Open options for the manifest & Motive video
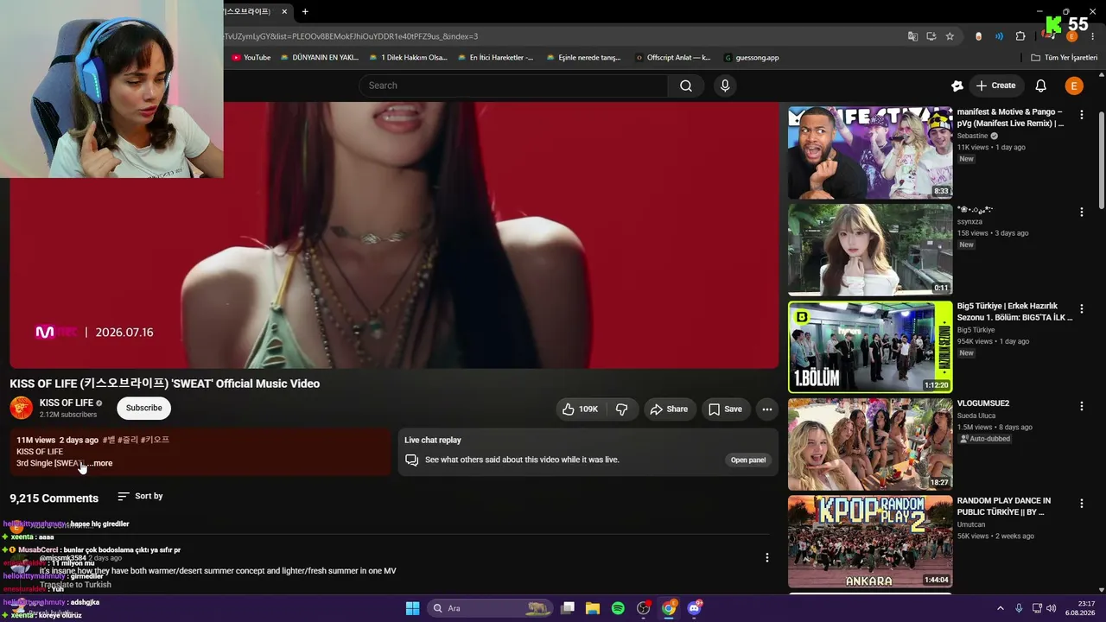Viewport: 1106px width, 622px height. [x=1081, y=115]
